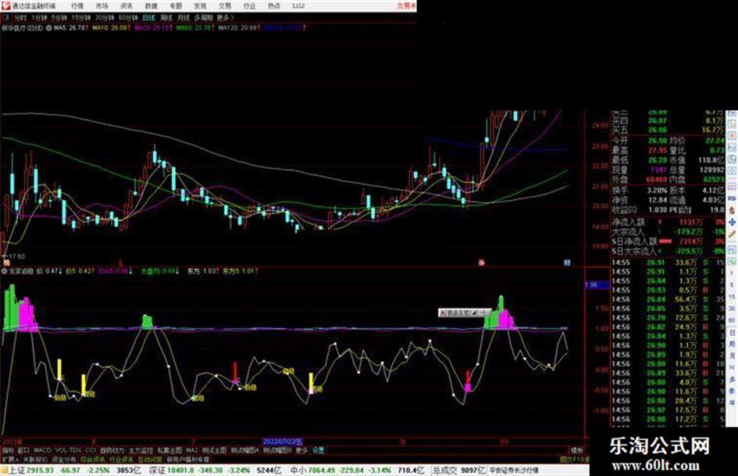The width and height of the screenshot is (738, 476).
Task: Click the Tongdaxin app logo icon
Action: click(x=5, y=5)
